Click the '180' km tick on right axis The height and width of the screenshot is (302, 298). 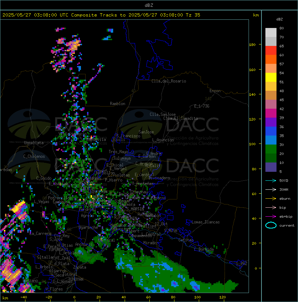pyautogui.click(x=252, y=45)
